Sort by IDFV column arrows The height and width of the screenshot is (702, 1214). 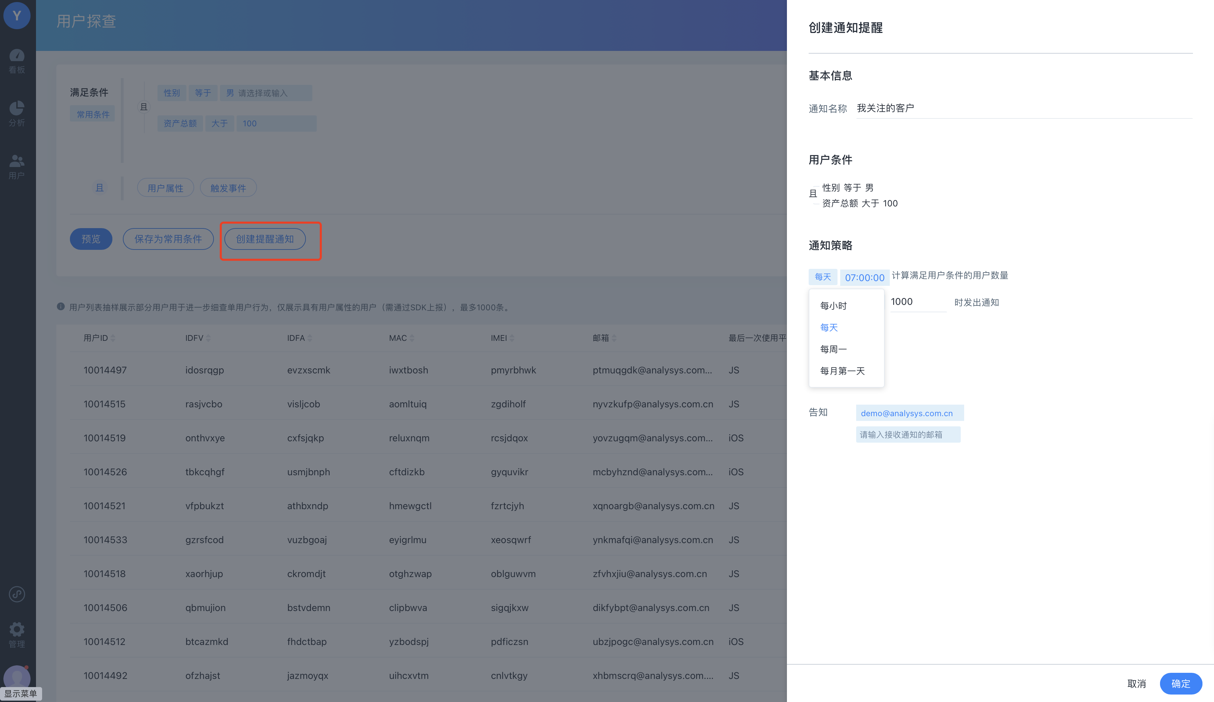pyautogui.click(x=208, y=338)
